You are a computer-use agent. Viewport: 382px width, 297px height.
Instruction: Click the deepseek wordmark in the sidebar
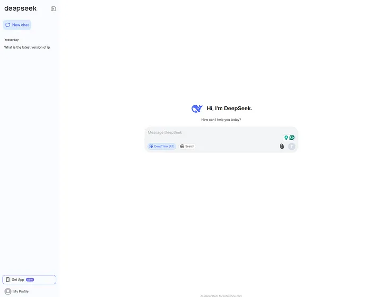[20, 8]
